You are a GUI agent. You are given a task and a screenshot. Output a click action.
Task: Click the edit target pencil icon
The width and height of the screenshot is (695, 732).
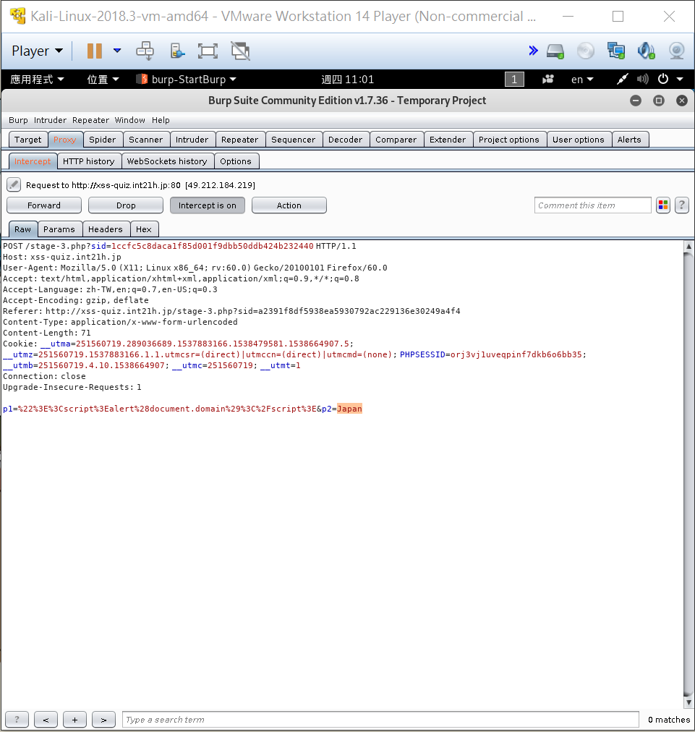point(14,185)
